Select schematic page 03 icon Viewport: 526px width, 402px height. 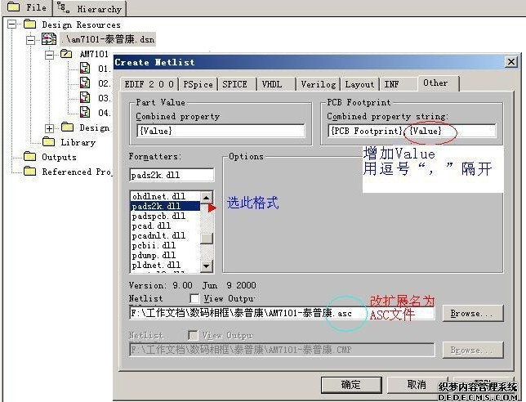[85, 98]
